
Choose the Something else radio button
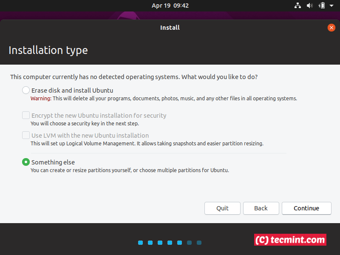point(26,162)
